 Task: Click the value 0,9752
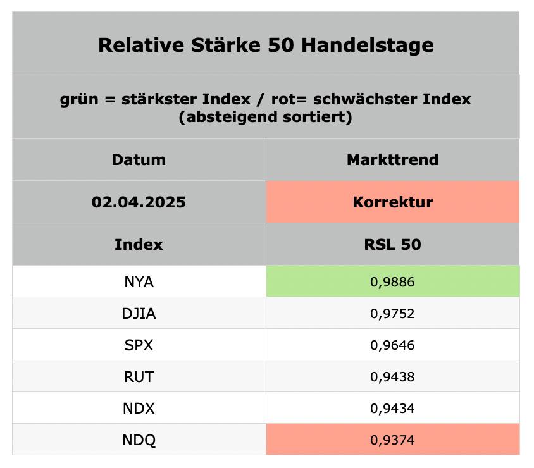tap(392, 313)
